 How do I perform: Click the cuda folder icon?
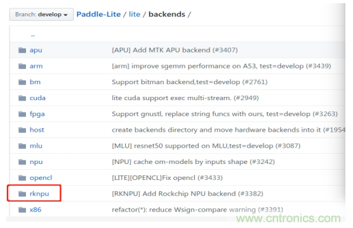22,98
